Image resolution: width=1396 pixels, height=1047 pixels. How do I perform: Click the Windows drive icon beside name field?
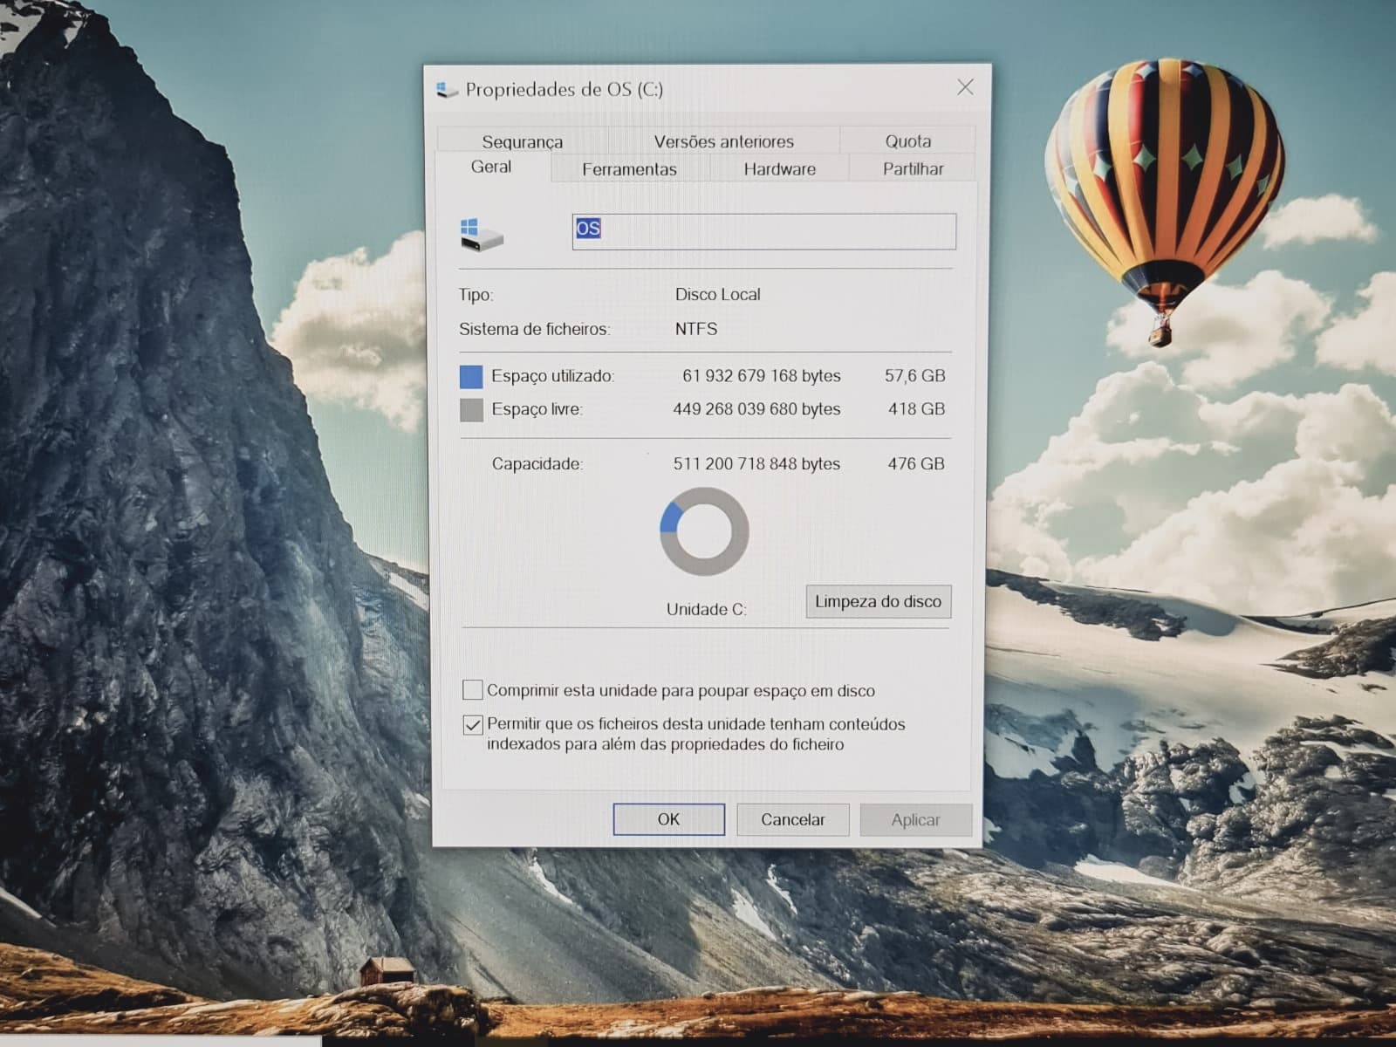click(482, 235)
